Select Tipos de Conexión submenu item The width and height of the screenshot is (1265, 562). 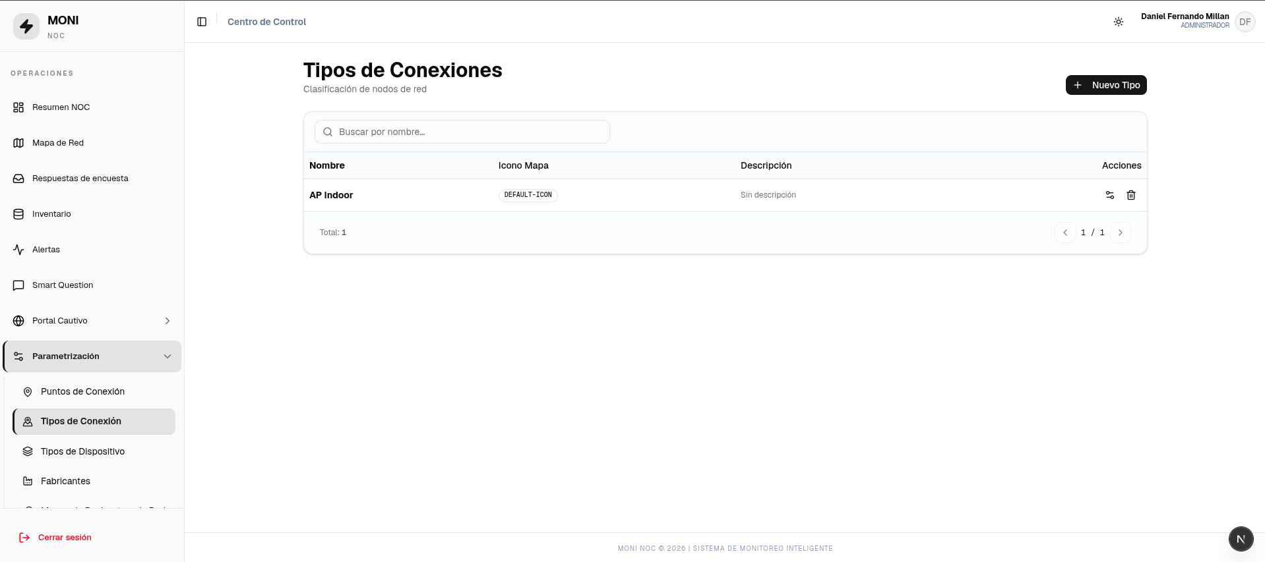(x=94, y=422)
